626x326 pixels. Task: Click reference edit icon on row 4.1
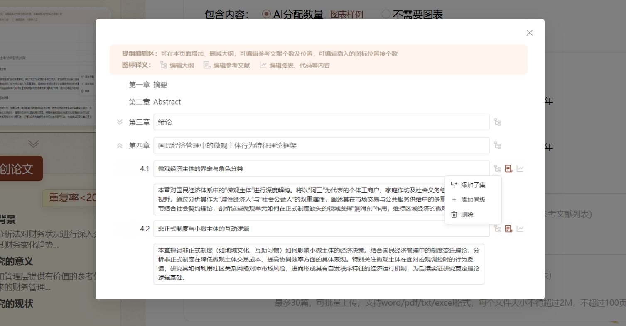pos(508,169)
